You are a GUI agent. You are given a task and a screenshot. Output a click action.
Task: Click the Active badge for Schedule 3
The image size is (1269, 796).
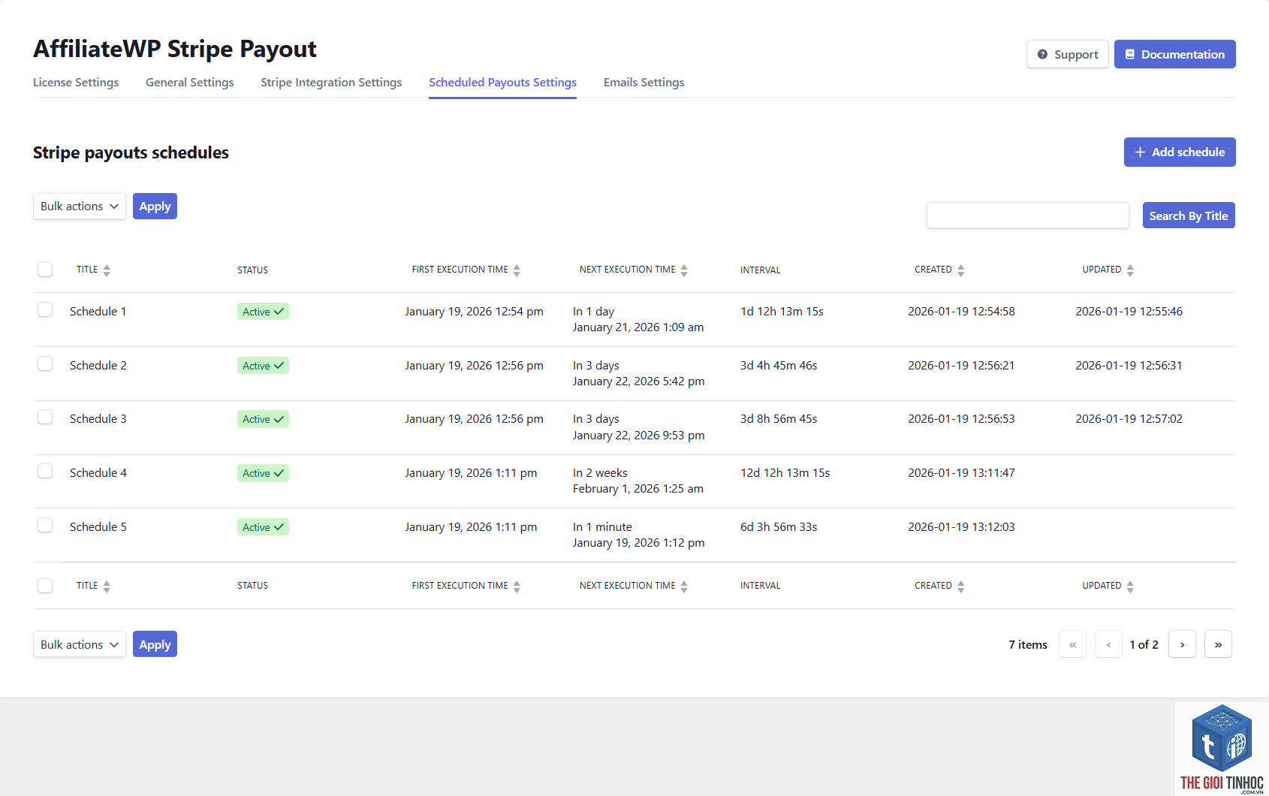[263, 419]
